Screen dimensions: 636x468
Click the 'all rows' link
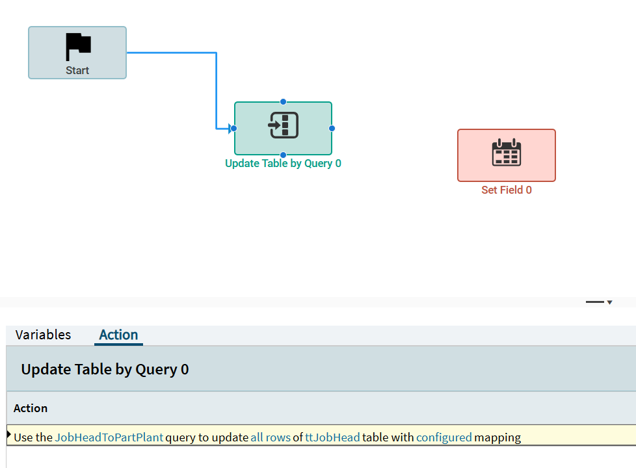pyautogui.click(x=271, y=437)
